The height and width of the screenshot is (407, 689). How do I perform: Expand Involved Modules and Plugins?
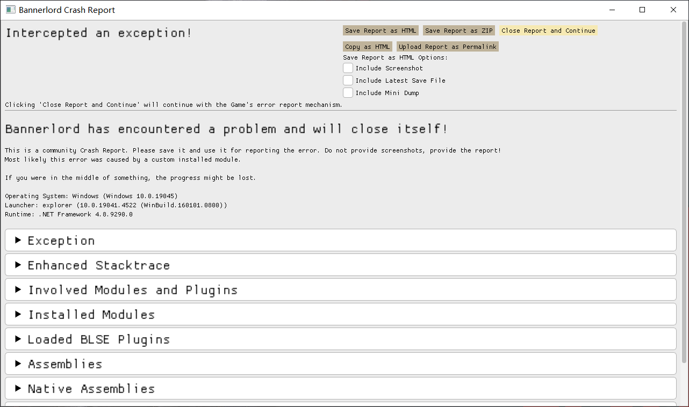click(x=341, y=289)
